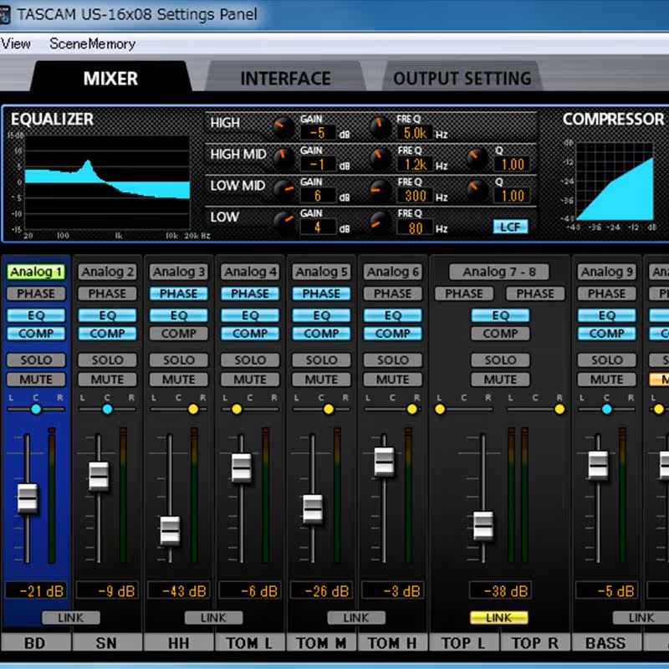The height and width of the screenshot is (669, 669).
Task: Disable COMP on Analog 6 channel
Action: [x=392, y=333]
